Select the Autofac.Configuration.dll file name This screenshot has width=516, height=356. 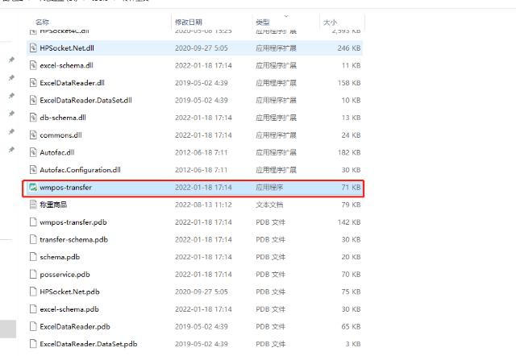(80, 170)
